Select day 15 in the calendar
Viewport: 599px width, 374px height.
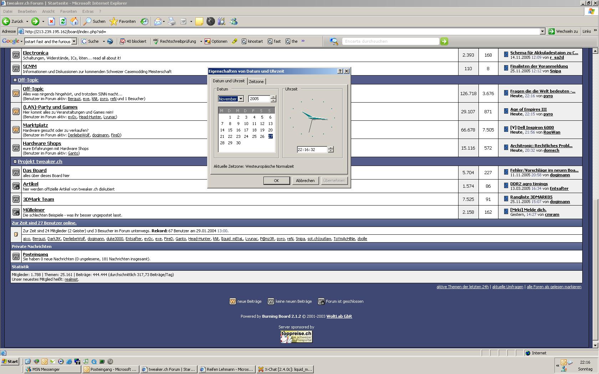[x=230, y=130]
